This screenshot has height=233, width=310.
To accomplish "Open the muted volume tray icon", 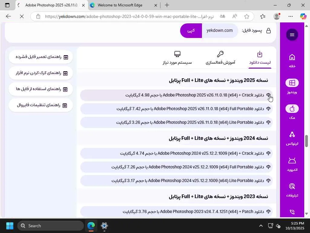I will (x=278, y=226).
